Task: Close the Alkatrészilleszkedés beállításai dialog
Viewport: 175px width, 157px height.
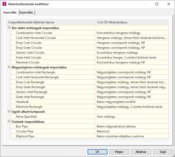Action: point(169,4)
